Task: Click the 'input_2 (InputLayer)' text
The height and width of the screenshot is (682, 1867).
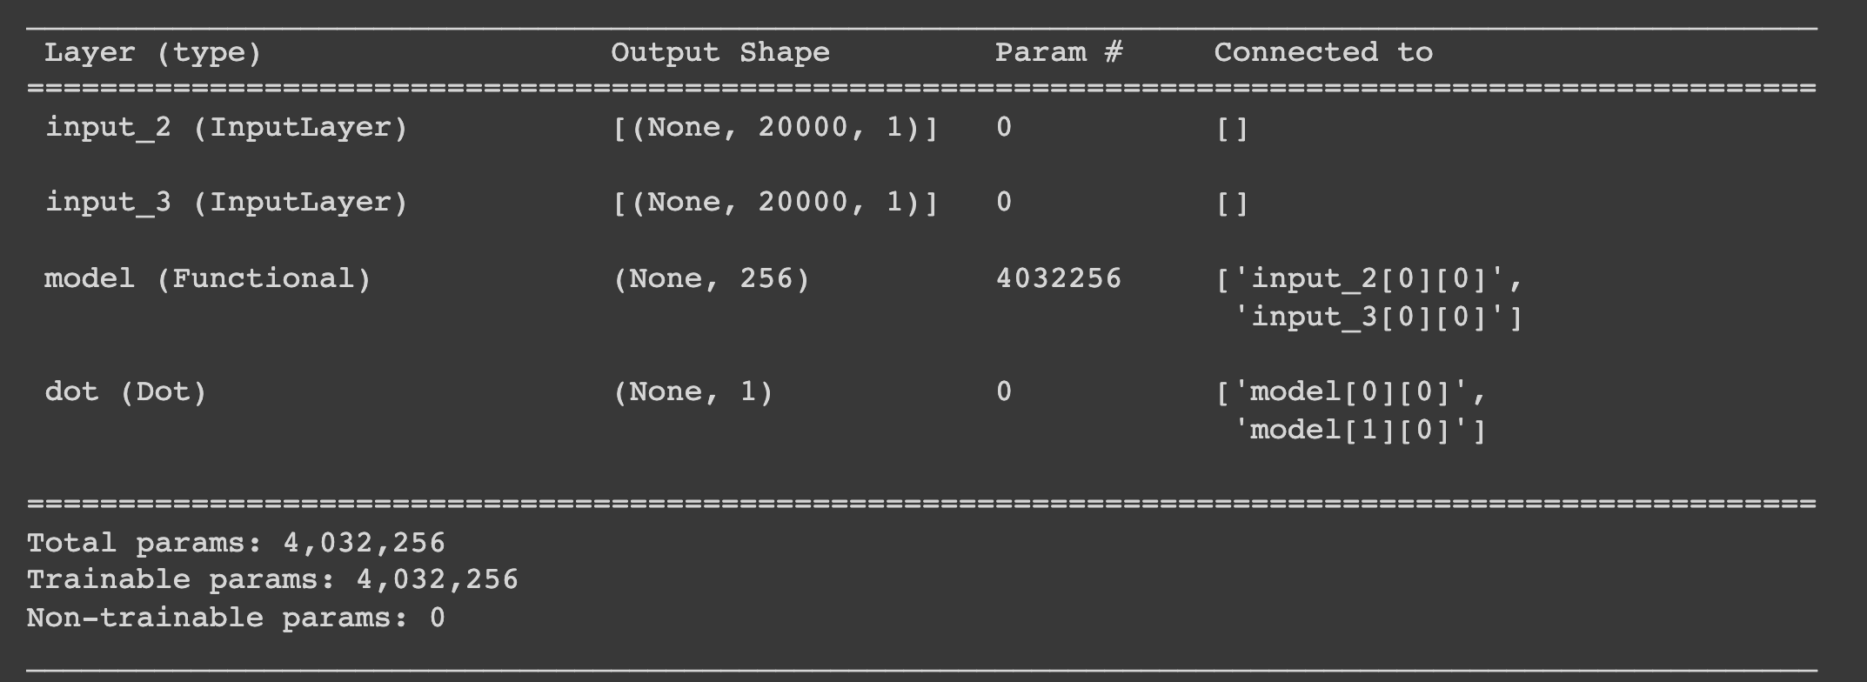Action: 226,128
